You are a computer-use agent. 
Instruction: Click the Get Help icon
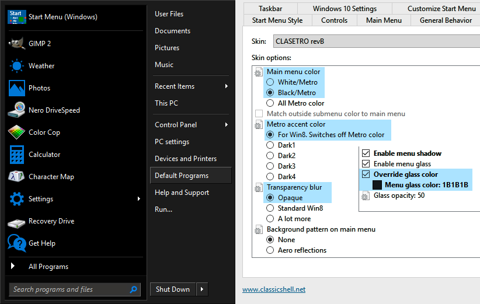[17, 243]
